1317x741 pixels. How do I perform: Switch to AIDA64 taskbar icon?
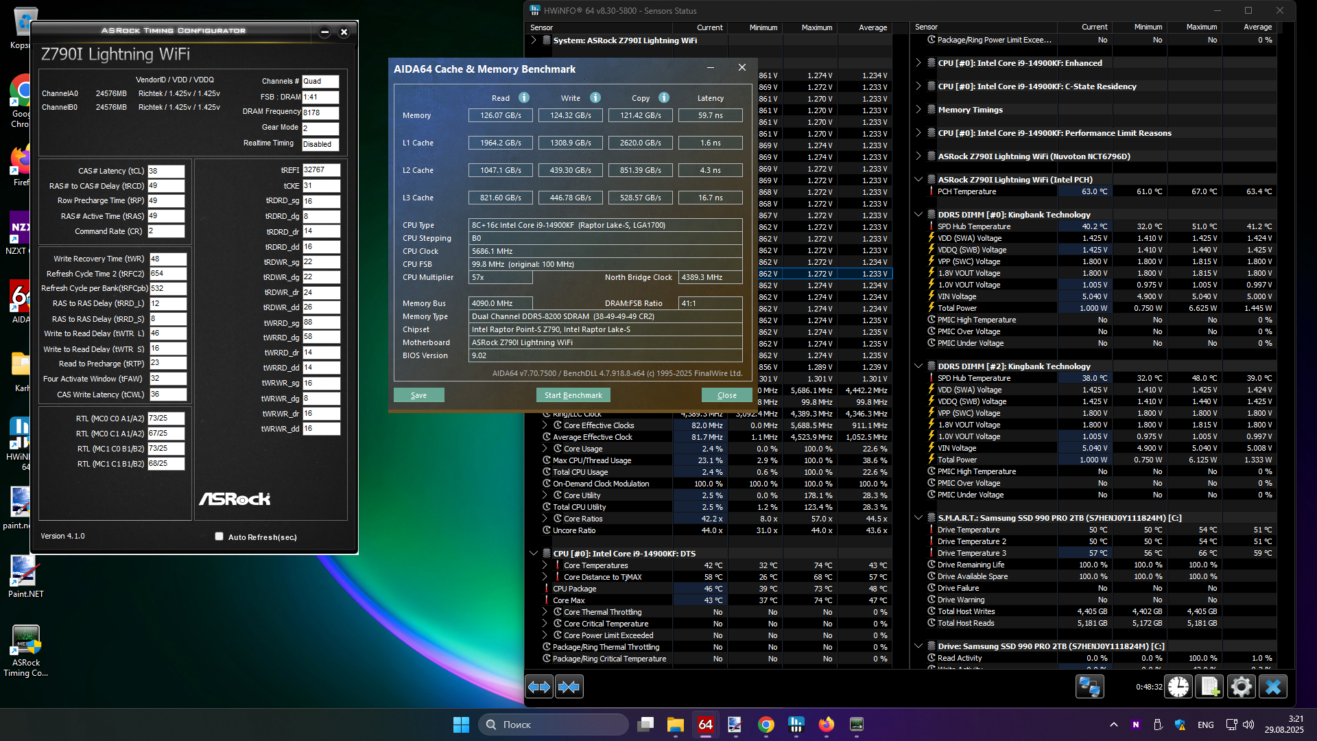pyautogui.click(x=706, y=725)
